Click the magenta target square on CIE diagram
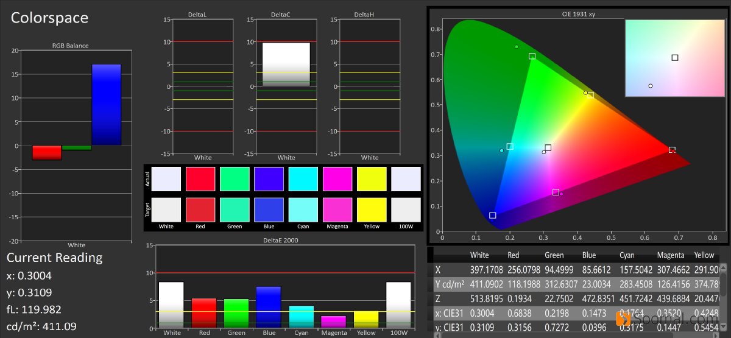Viewport: 731px width, 338px height. [556, 192]
